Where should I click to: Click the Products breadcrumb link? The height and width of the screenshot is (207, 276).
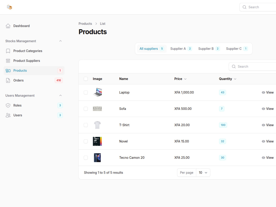tap(85, 24)
